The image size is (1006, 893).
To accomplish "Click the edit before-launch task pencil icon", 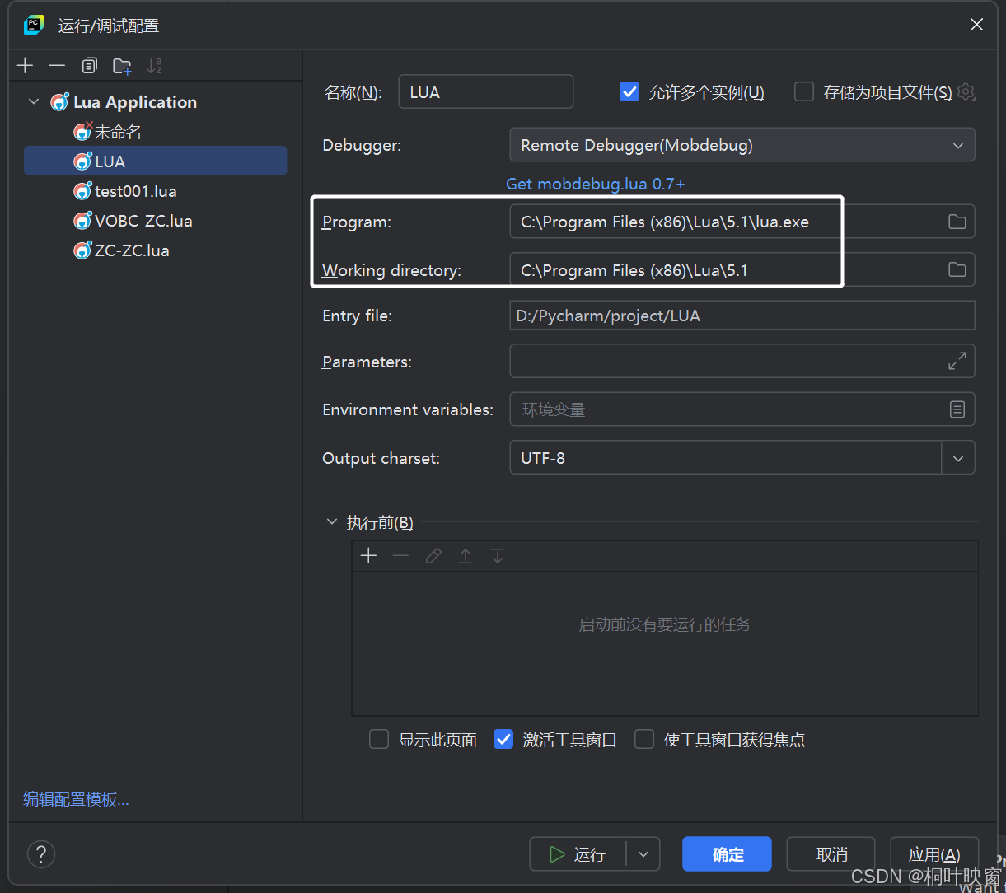I will pyautogui.click(x=433, y=556).
